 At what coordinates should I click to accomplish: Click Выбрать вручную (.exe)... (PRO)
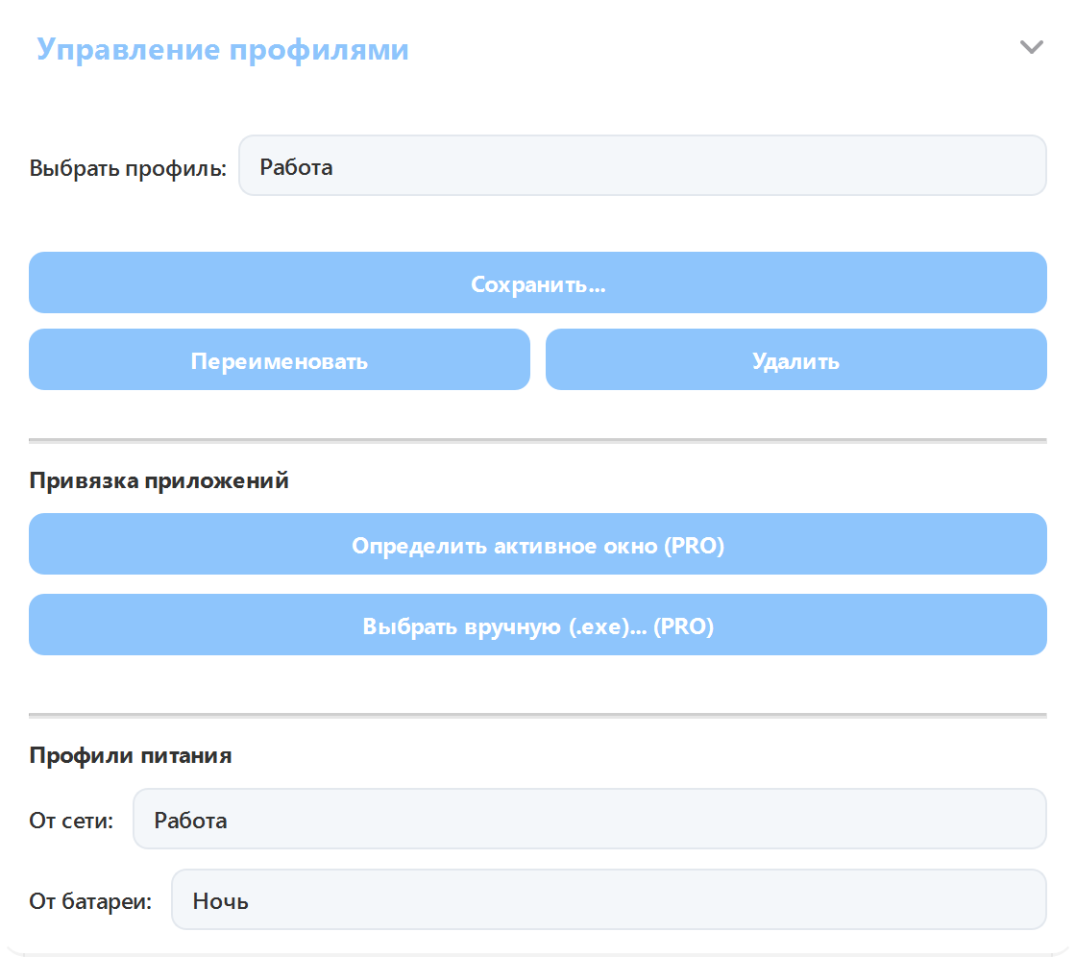pyautogui.click(x=538, y=625)
